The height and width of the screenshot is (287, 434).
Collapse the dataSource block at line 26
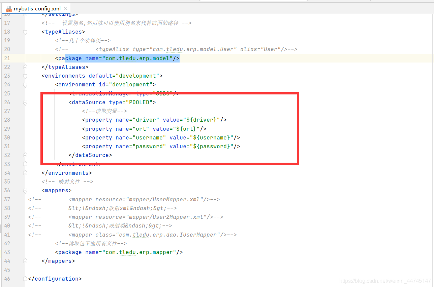(25, 102)
